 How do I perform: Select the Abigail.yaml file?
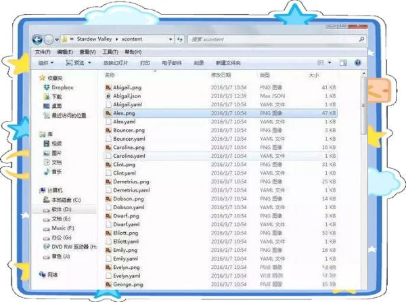click(128, 105)
